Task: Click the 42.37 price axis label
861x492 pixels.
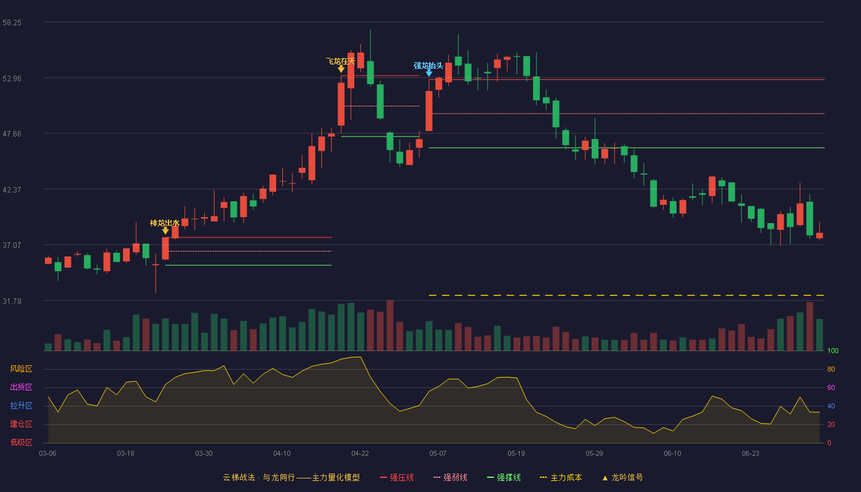Action: point(12,189)
